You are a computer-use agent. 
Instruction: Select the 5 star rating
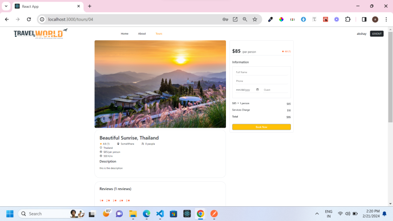coord(128,200)
